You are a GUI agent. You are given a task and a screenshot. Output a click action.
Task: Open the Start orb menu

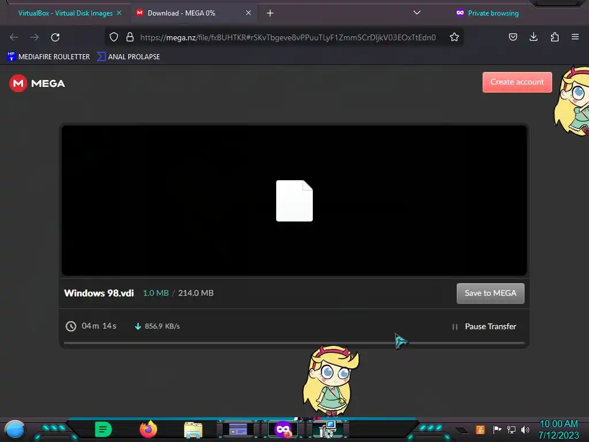tap(14, 429)
